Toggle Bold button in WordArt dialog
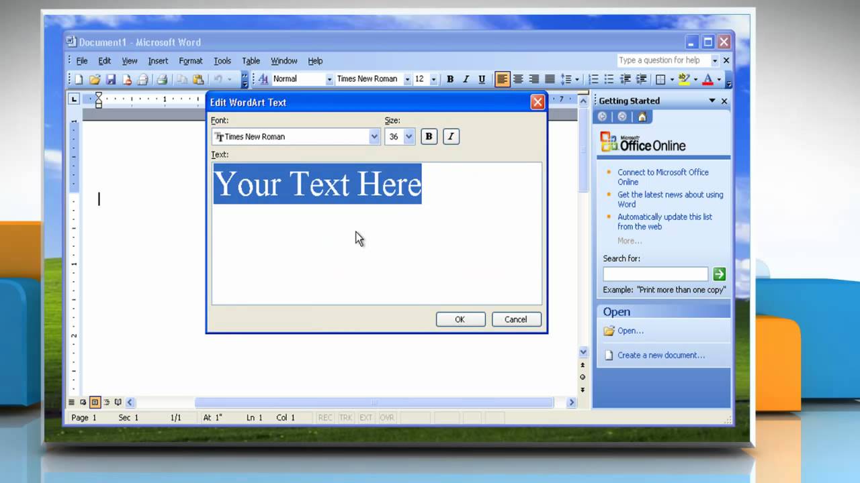The image size is (860, 483). [x=429, y=136]
